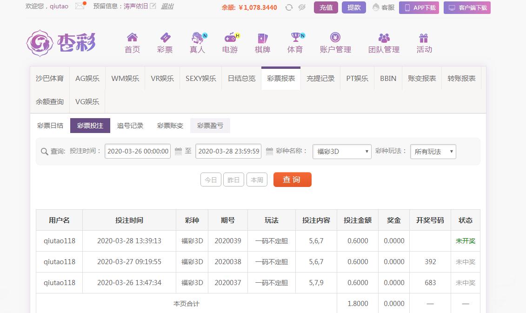Open the 电游 game controller icon
Image resolution: width=526 pixels, height=313 pixels.
[x=230, y=38]
